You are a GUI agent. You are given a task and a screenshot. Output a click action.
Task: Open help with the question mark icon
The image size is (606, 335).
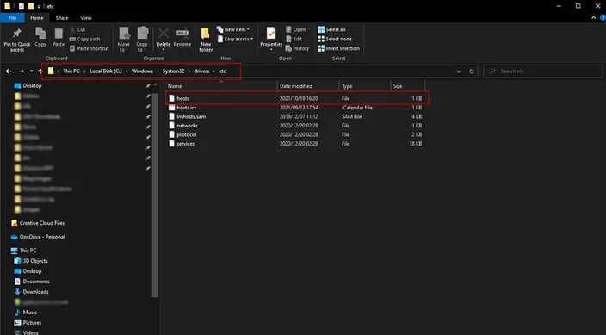(x=603, y=18)
